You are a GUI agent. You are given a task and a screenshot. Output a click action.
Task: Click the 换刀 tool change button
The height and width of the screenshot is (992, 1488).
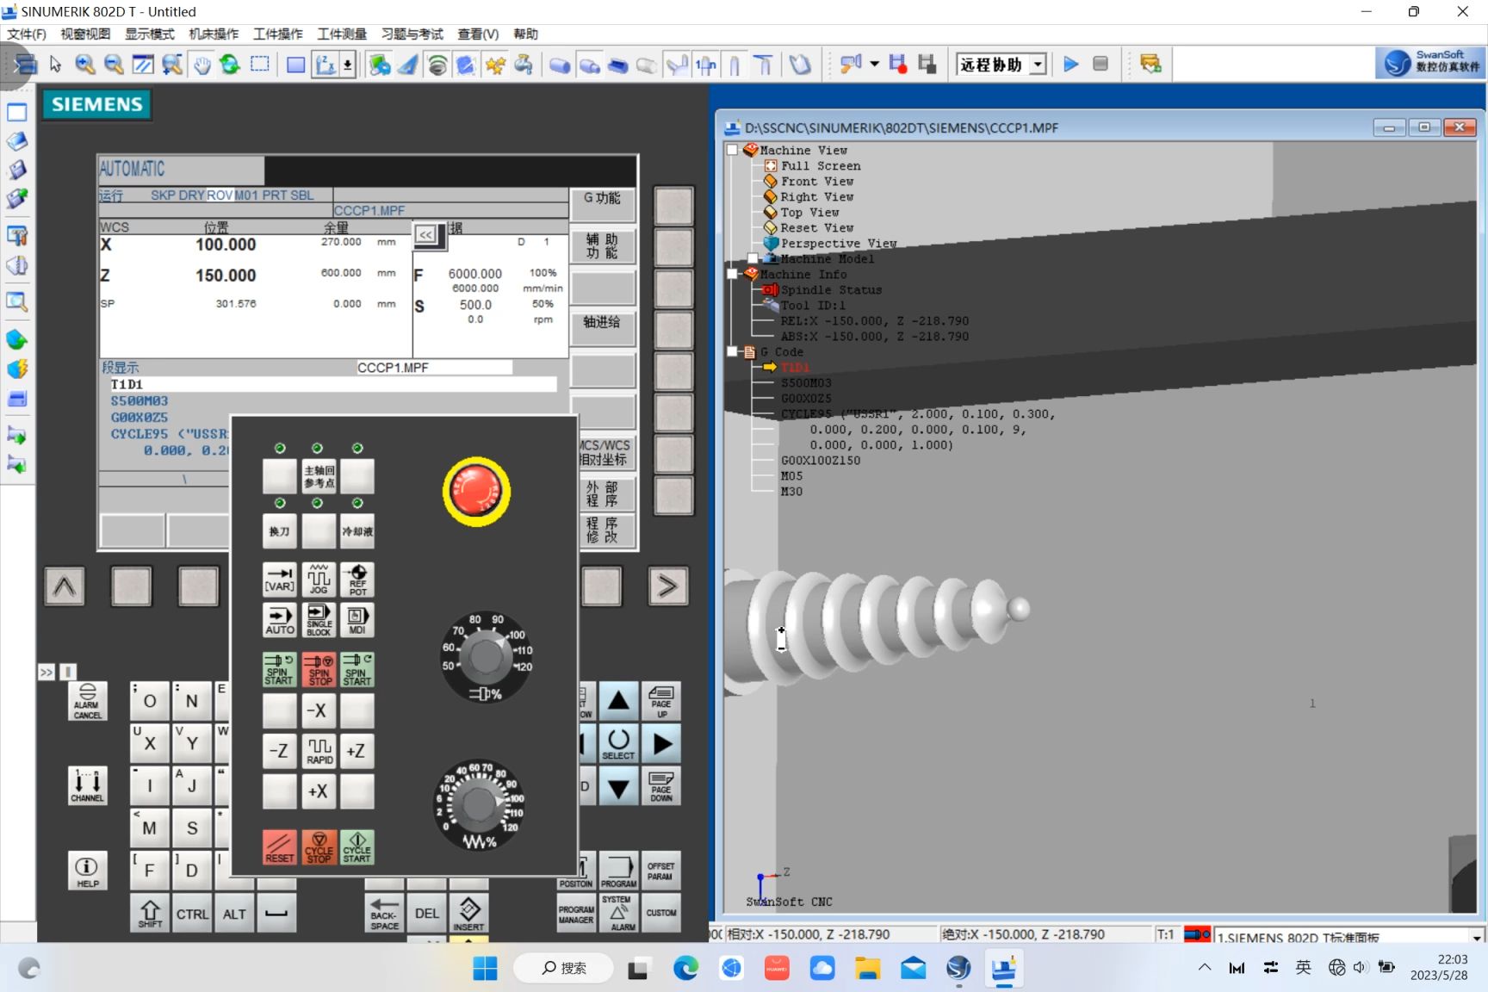279,531
